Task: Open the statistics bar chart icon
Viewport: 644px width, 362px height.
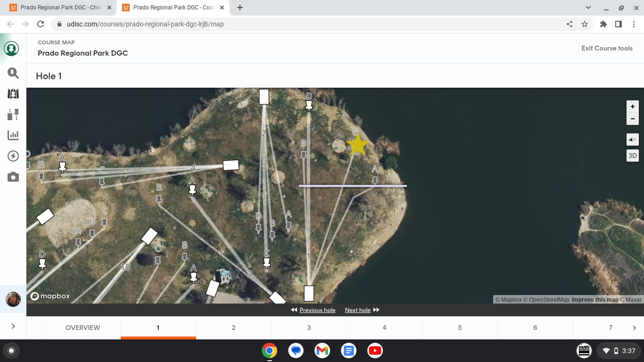Action: pyautogui.click(x=13, y=135)
